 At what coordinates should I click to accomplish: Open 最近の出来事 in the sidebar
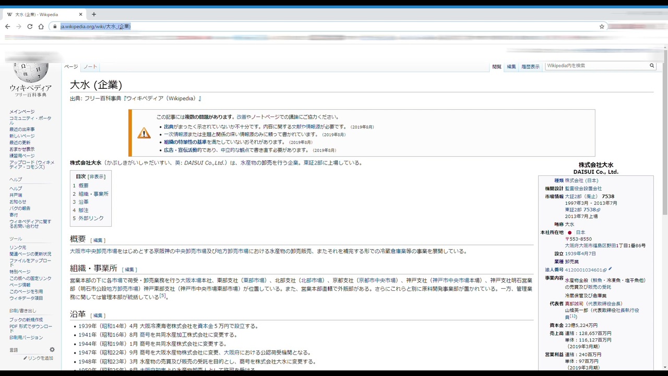(22, 130)
